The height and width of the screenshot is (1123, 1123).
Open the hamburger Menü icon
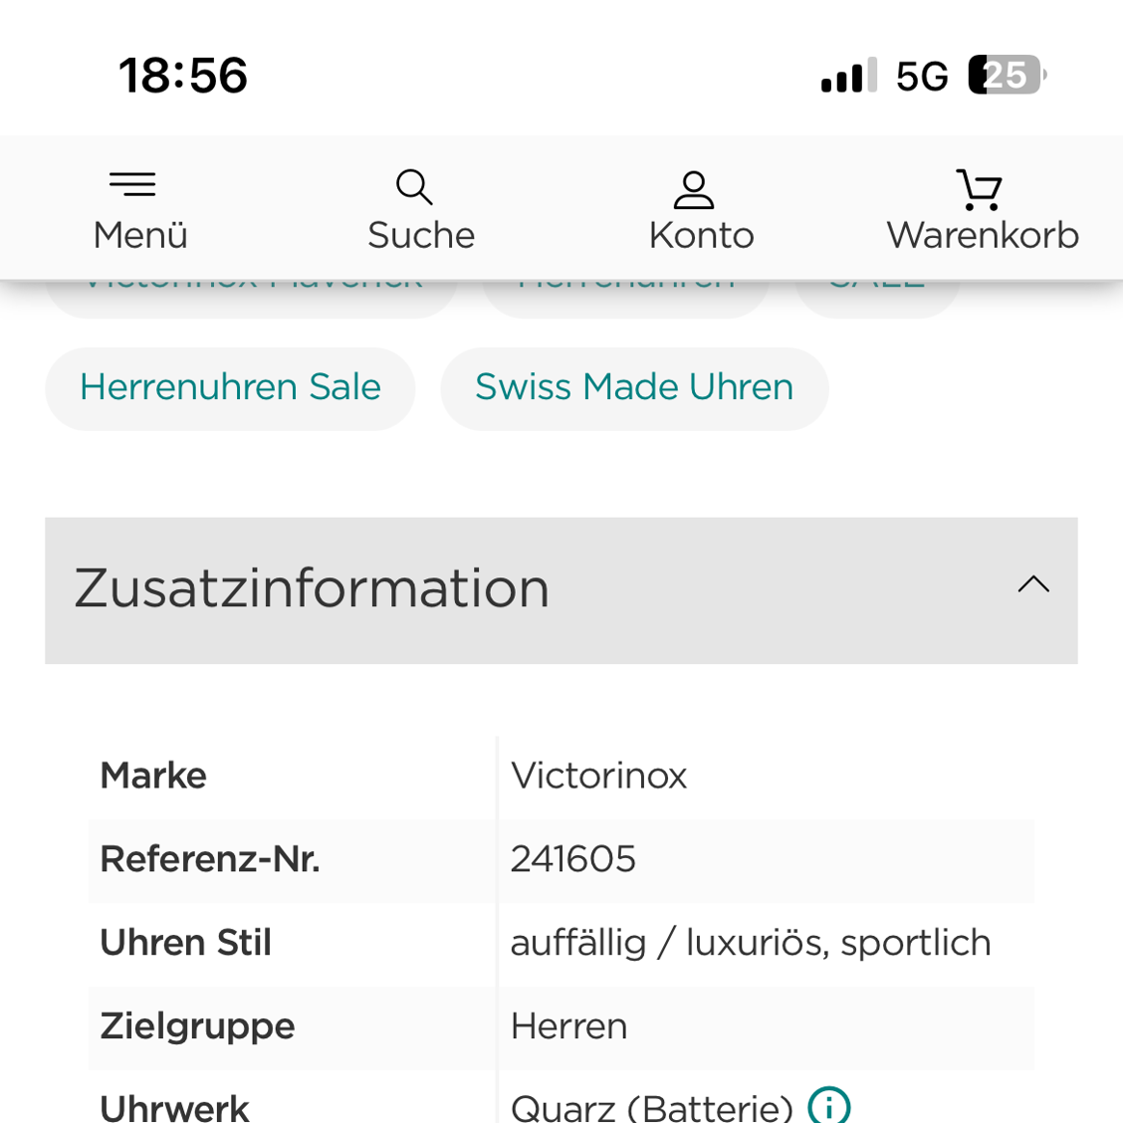[132, 184]
